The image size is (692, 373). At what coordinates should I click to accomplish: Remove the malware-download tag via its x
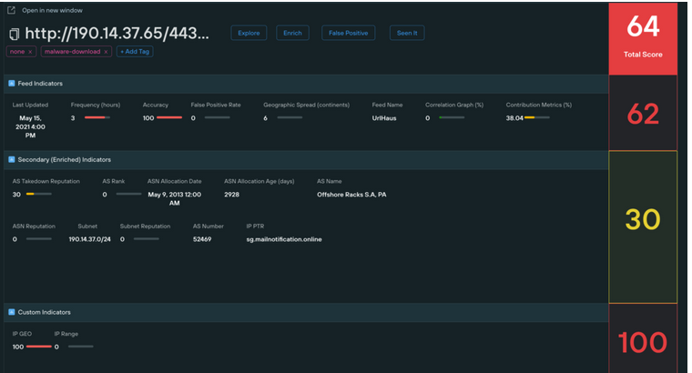point(106,52)
